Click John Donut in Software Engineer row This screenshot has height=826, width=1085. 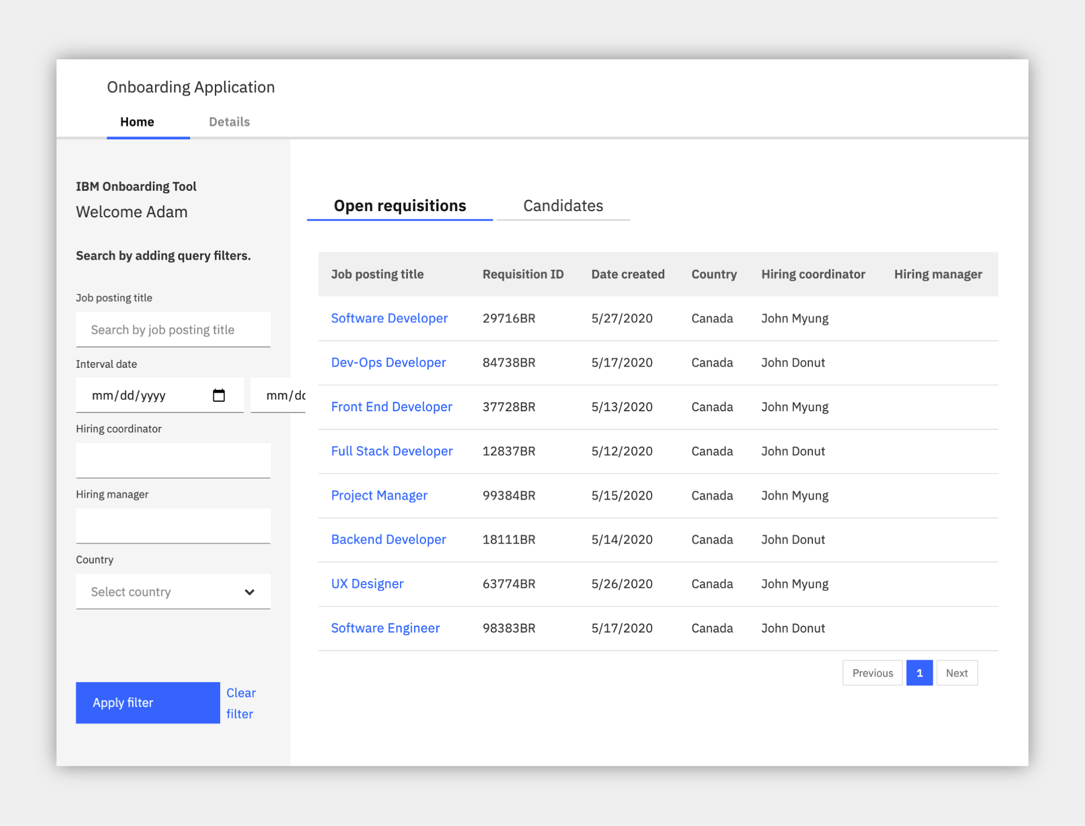tap(793, 628)
